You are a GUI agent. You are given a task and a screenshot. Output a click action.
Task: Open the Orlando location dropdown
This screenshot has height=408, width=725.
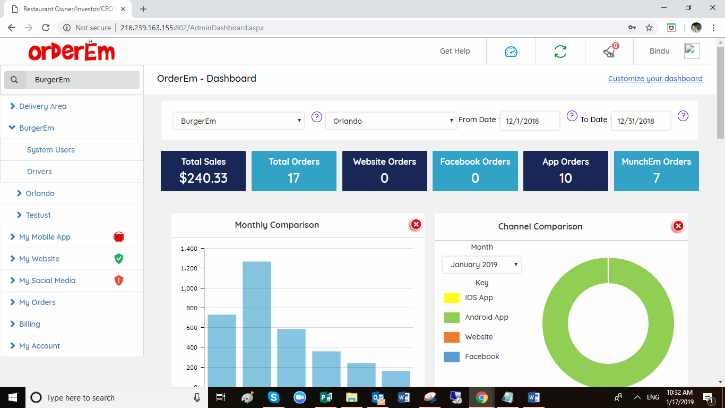tap(391, 121)
